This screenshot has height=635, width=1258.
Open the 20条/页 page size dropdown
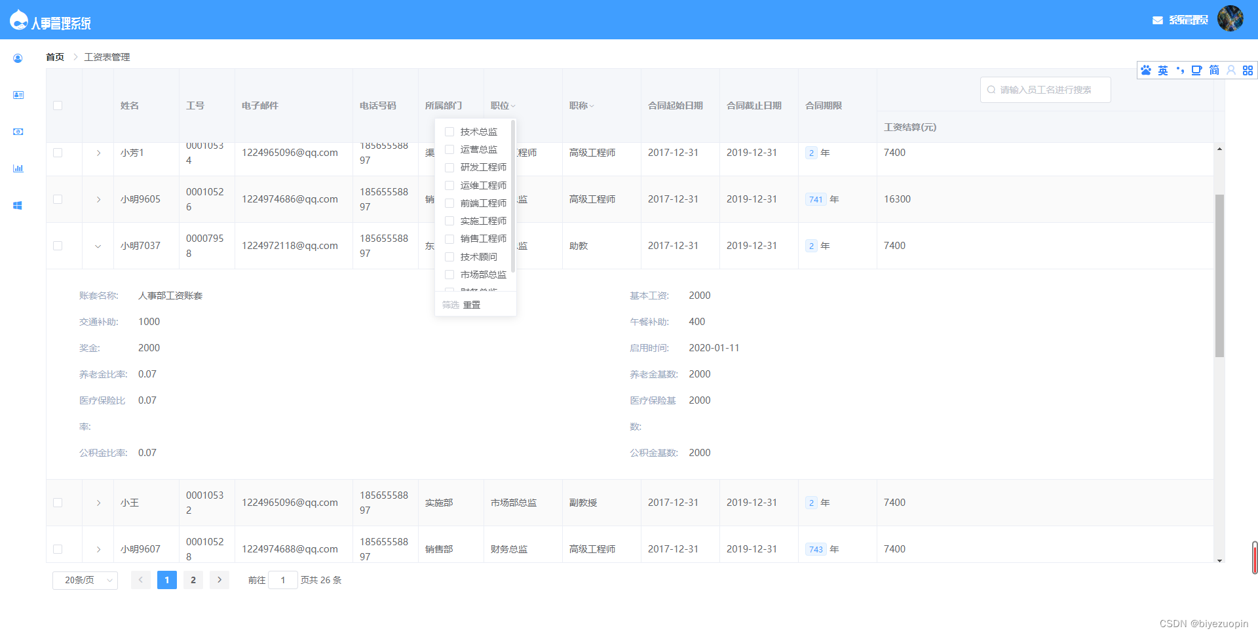coord(85,580)
